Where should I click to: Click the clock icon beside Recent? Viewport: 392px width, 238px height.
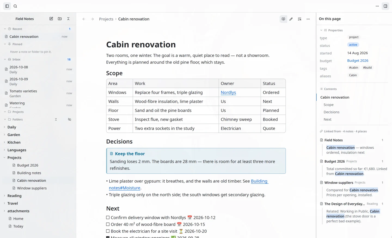[x=10, y=29]
